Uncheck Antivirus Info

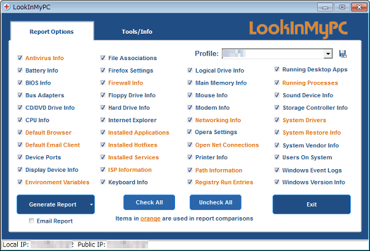click(x=20, y=58)
